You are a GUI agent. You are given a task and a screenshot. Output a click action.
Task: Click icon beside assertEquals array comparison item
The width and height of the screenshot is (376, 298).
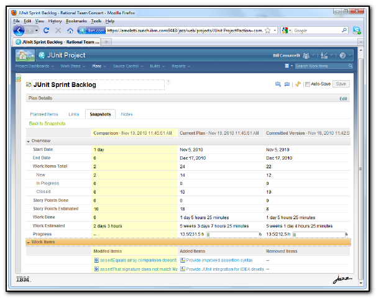pyautogui.click(x=96, y=260)
